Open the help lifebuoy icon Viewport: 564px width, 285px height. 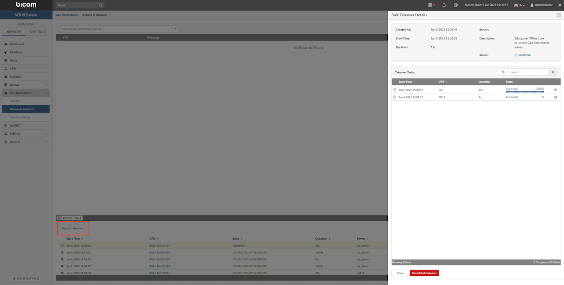[456, 5]
